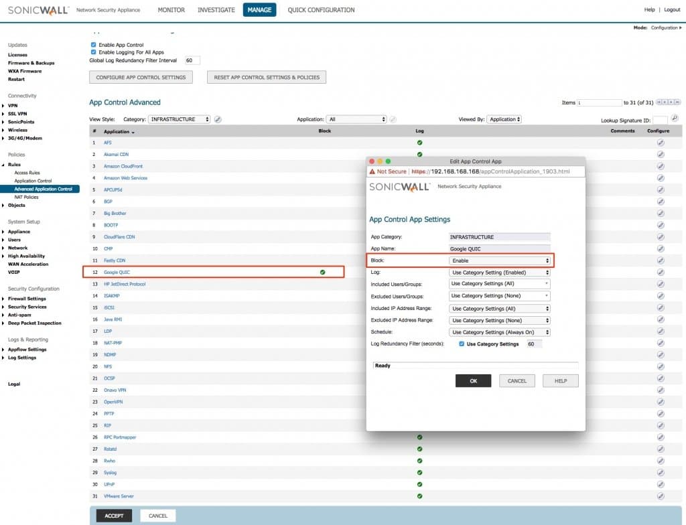The height and width of the screenshot is (525, 686).
Task: Open configure pencil for RPC Portmapper row
Action: coord(661,437)
